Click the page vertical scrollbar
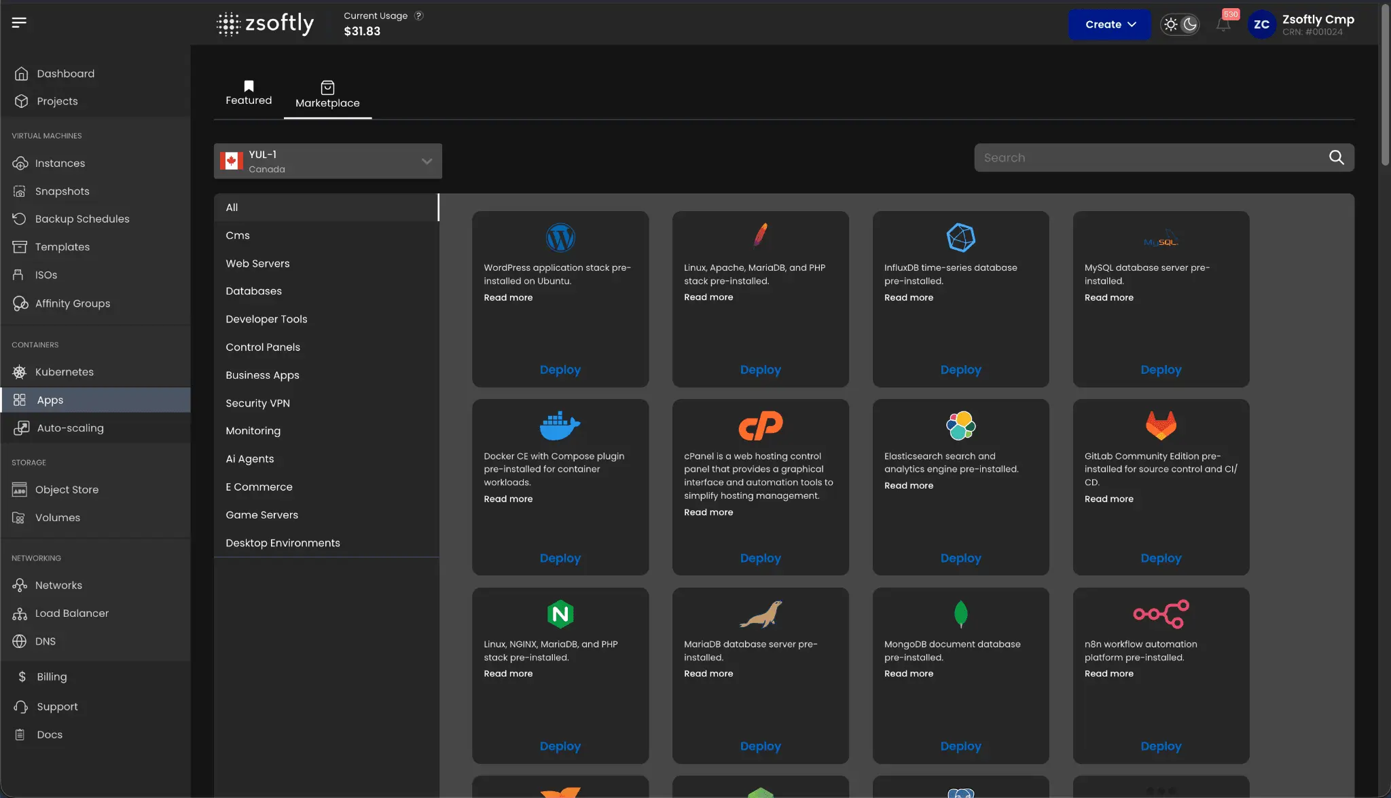Screen dimensions: 1391x798 click(x=1385, y=85)
